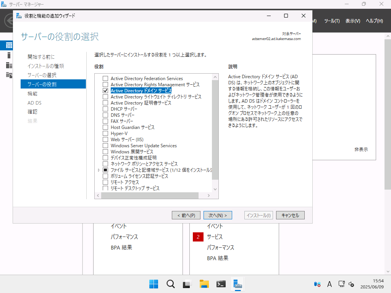
Task: Check Host Guardian サービス checkbox
Action: (105, 127)
